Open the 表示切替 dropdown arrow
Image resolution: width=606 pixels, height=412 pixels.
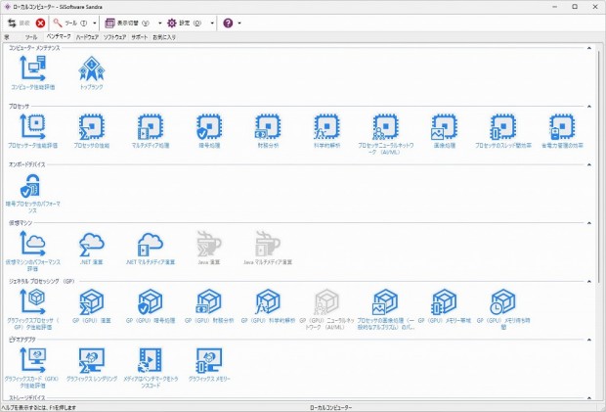(x=157, y=23)
